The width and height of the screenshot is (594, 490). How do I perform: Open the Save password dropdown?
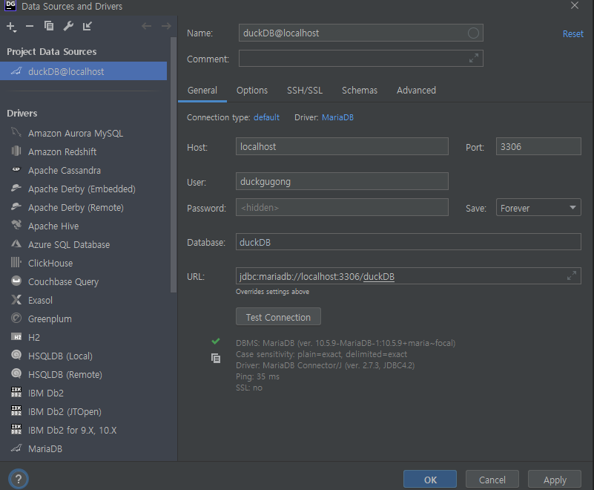538,207
